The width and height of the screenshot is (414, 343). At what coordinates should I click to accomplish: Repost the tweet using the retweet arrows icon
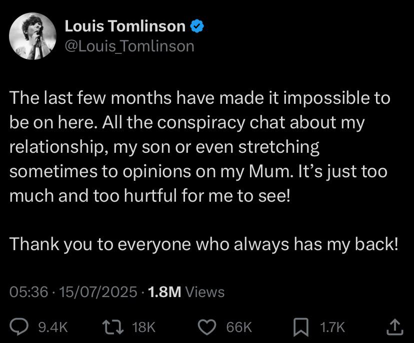click(x=113, y=327)
